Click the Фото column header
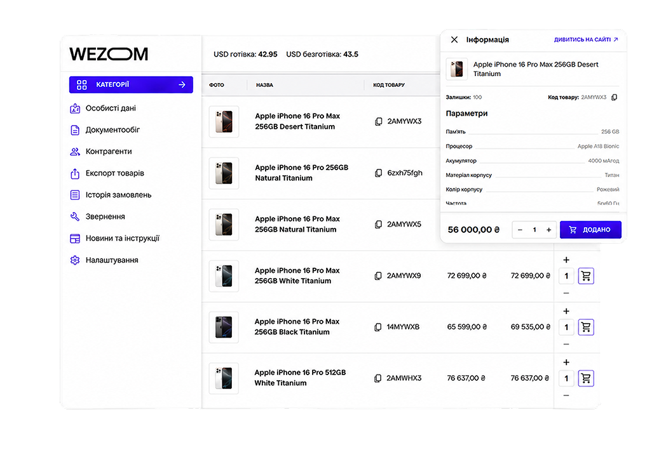The image size is (659, 457). [217, 85]
